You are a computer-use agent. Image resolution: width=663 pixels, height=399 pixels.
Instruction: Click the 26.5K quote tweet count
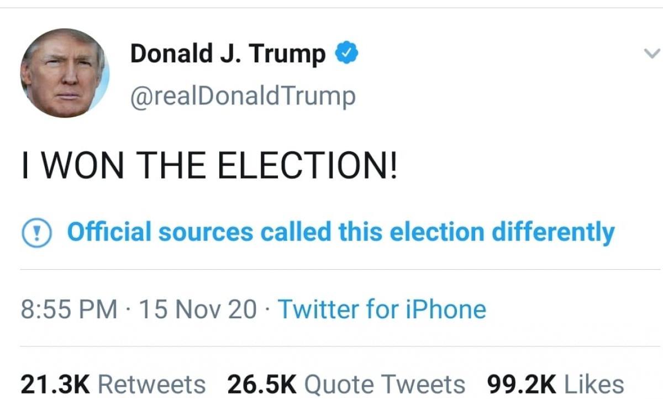coord(262,384)
